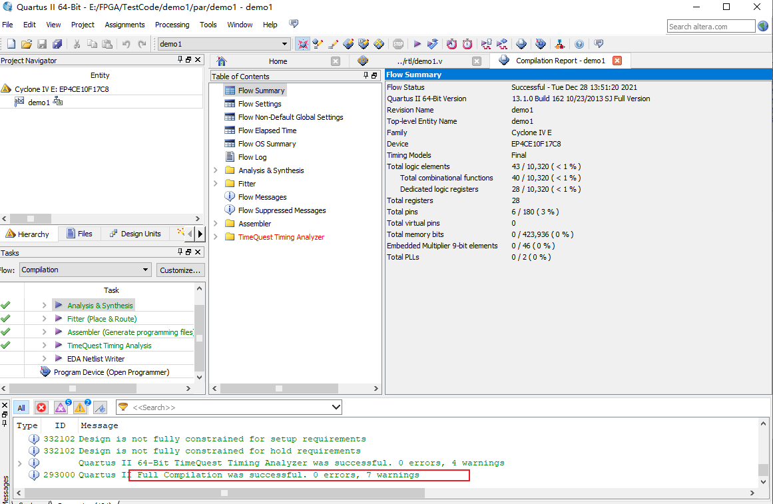Close the Home tab

tap(335, 61)
